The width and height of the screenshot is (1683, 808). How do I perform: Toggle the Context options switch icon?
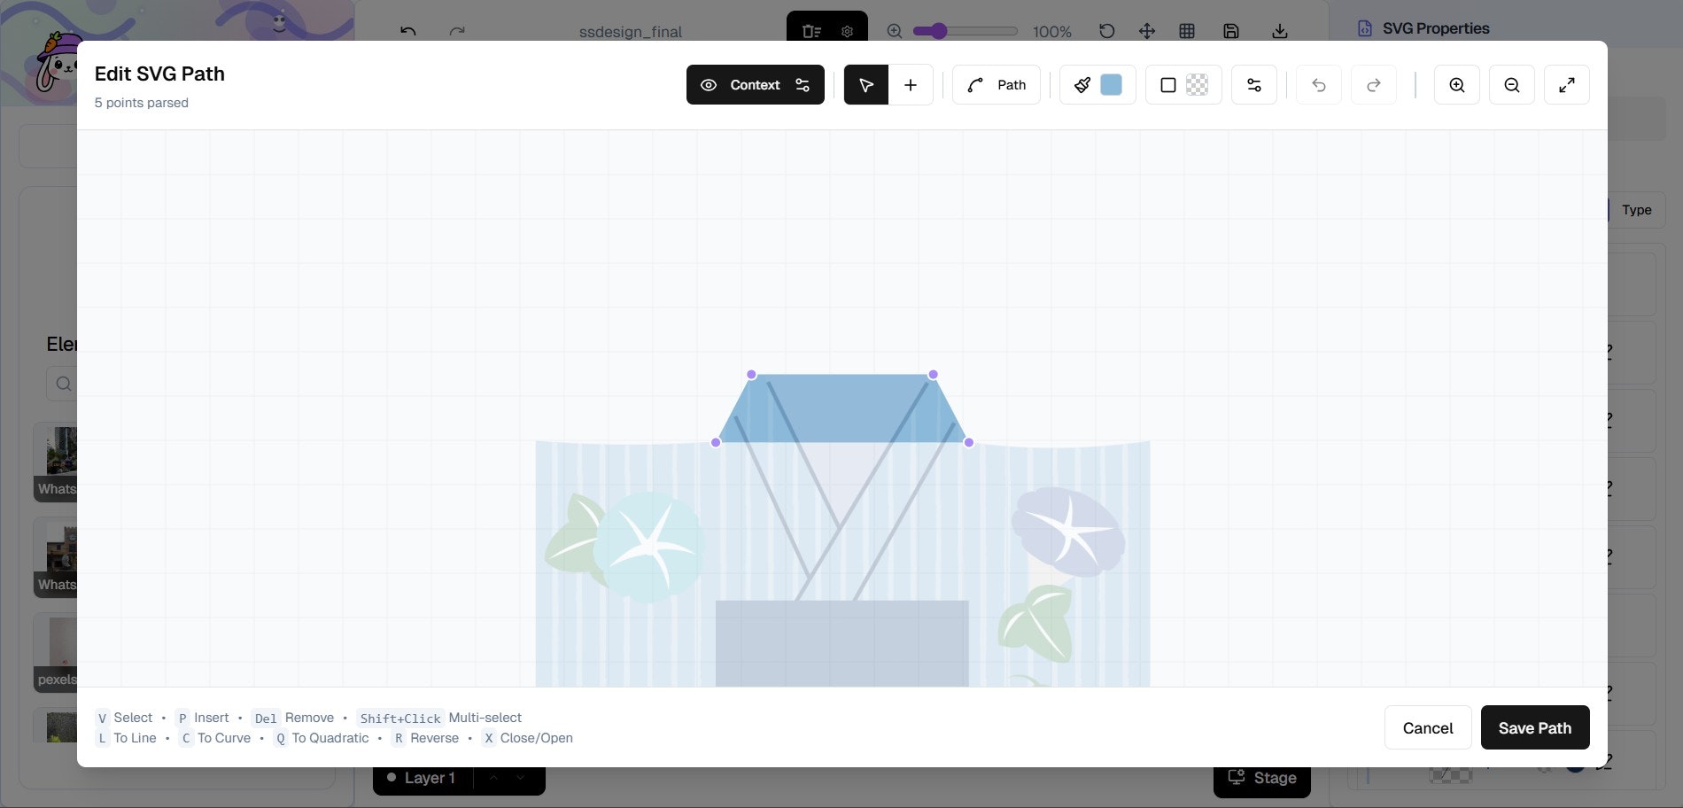click(803, 84)
